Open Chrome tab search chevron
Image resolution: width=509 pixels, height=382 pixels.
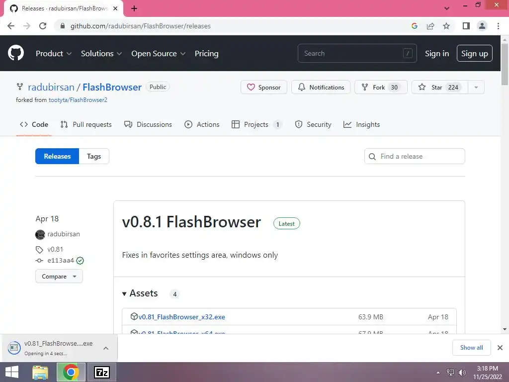tap(447, 8)
